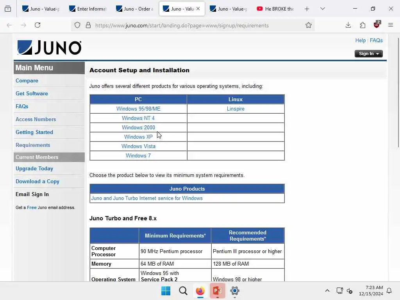Open Email Sign In link
This screenshot has width=400, height=300.
tap(32, 195)
